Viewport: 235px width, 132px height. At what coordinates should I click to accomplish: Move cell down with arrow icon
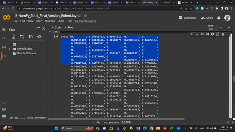pyautogui.click(x=197, y=34)
